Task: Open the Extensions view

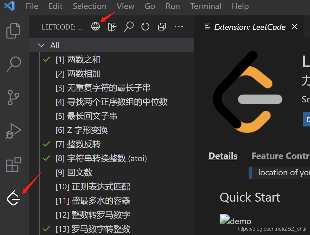Action: [13, 164]
